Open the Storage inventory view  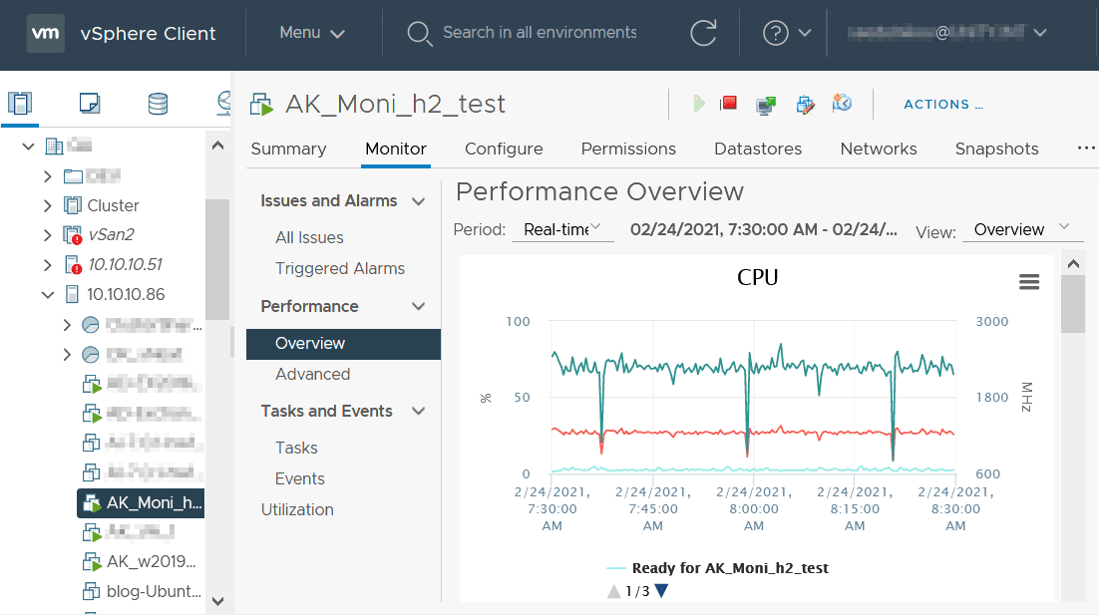point(158,103)
